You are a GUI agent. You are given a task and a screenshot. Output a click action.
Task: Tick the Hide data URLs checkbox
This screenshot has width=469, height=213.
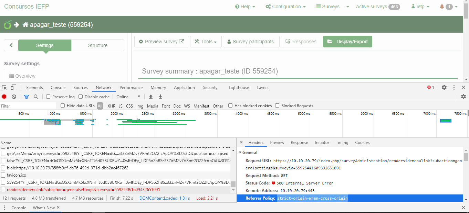(63, 106)
